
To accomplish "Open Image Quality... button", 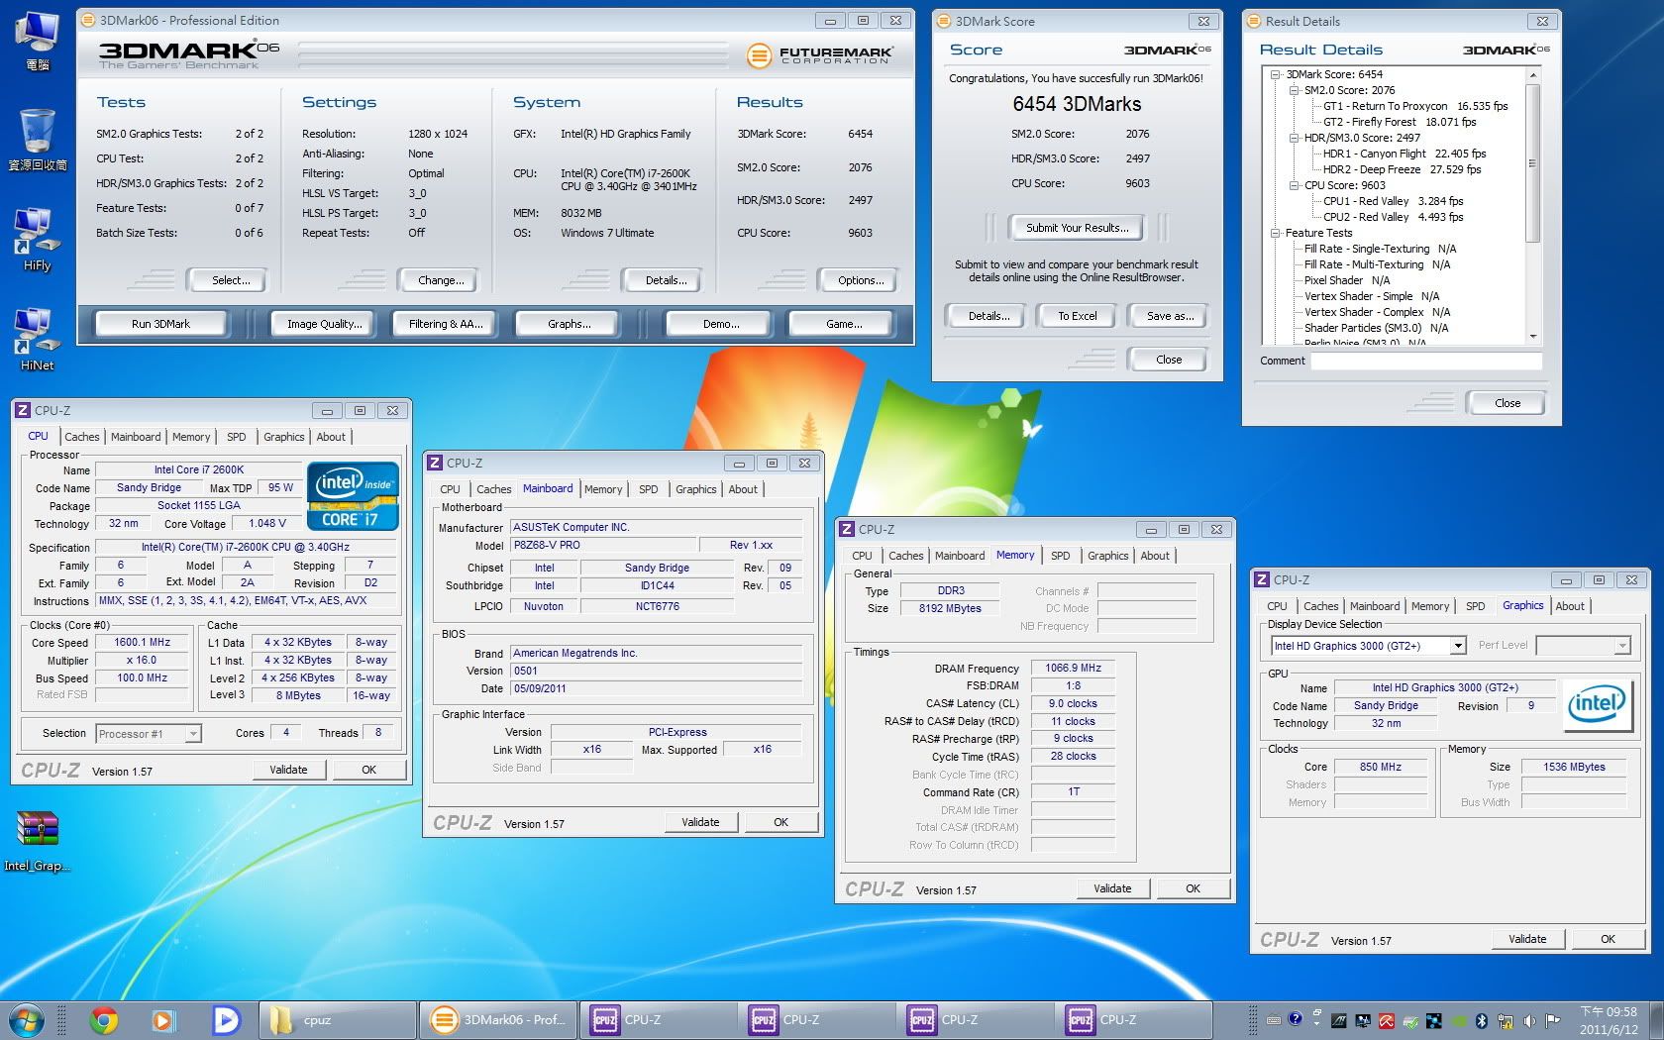I will point(325,324).
